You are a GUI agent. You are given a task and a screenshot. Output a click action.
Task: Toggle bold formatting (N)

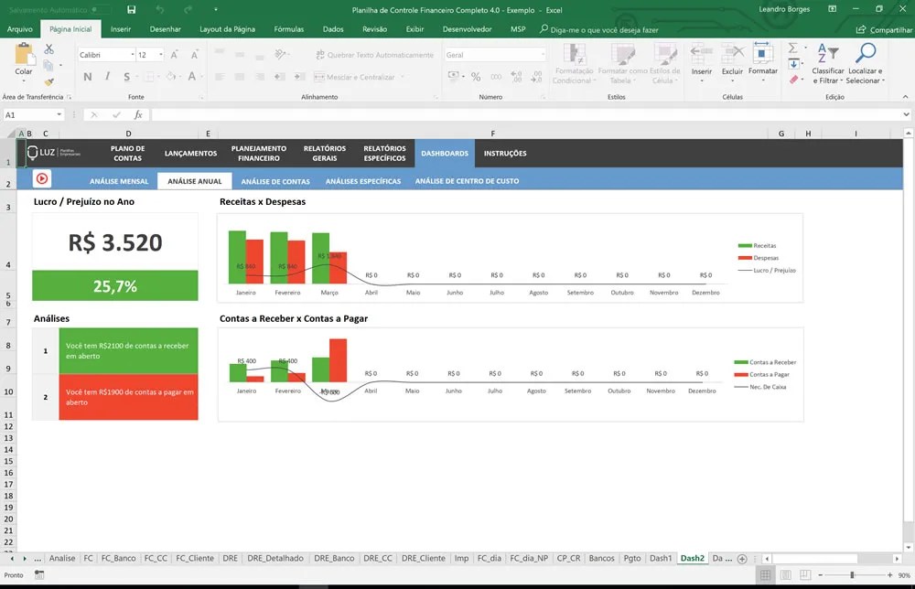coord(87,75)
